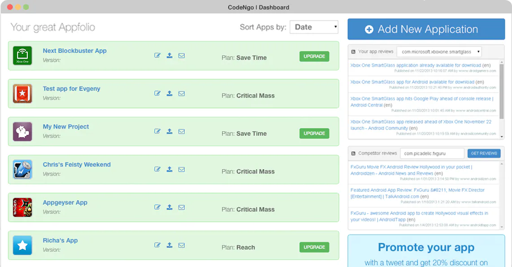The height and width of the screenshot is (267, 512).
Task: Open FxGuru Movie FX Android Review link
Action: [412, 170]
